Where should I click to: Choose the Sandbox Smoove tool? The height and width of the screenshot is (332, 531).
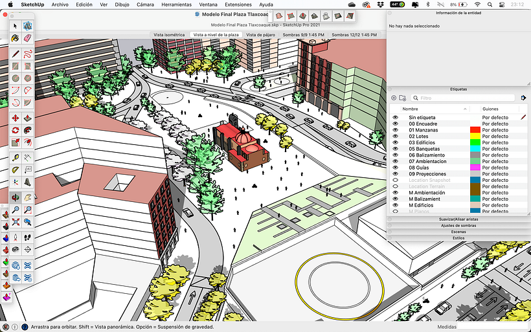coord(302,16)
